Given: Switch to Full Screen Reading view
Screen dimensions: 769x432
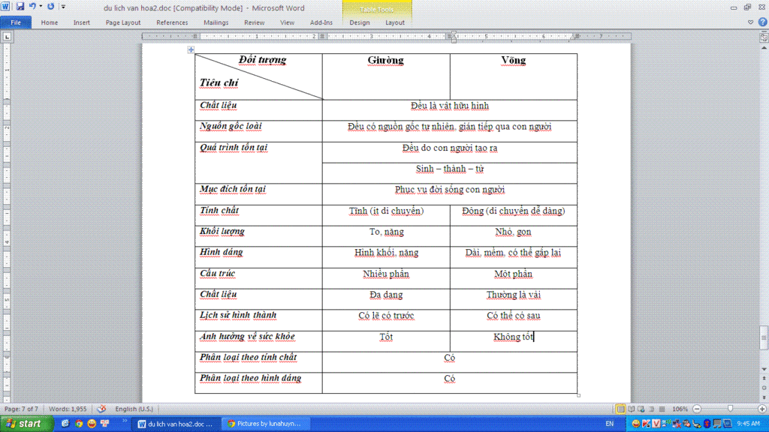Looking at the screenshot, I should point(631,409).
